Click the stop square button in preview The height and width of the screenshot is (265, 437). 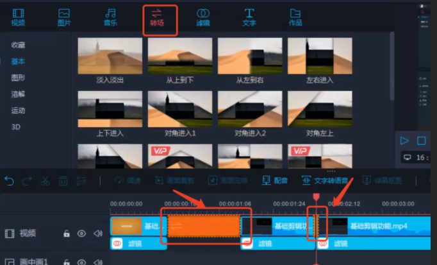(x=421, y=141)
